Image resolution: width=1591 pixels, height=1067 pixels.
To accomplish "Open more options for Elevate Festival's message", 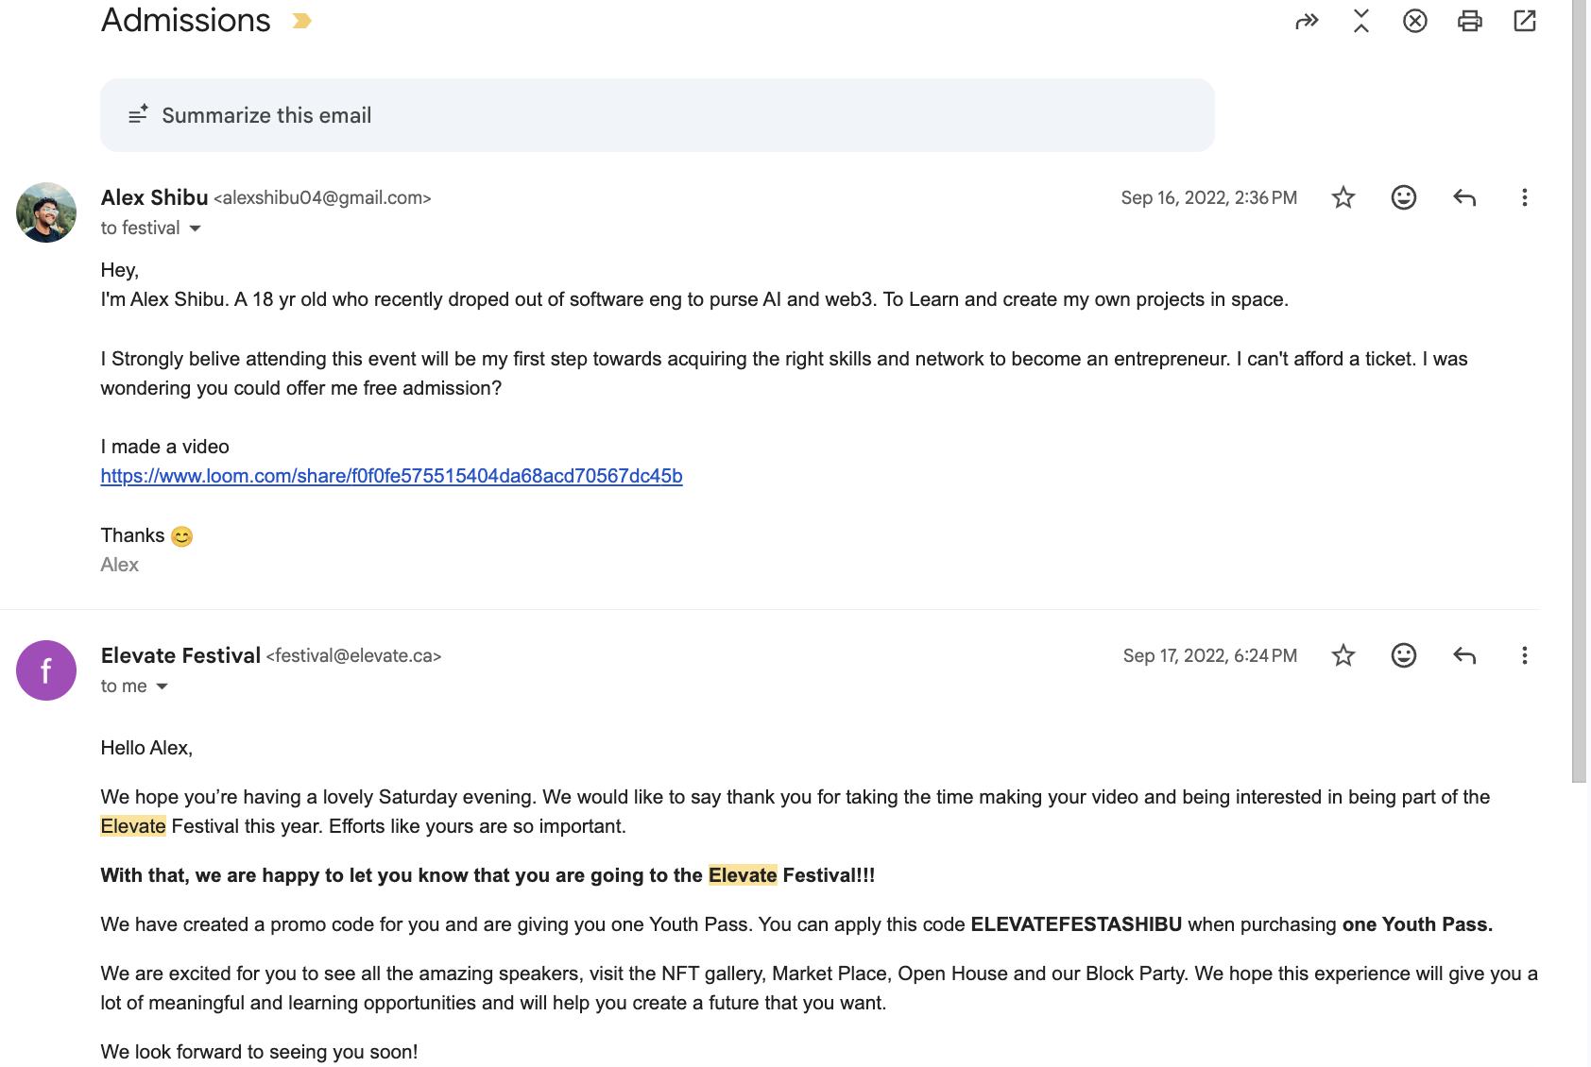I will (x=1524, y=655).
